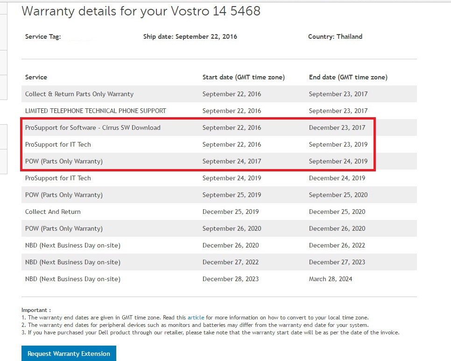Click the Service column header
The width and height of the screenshot is (451, 361).
coord(36,77)
